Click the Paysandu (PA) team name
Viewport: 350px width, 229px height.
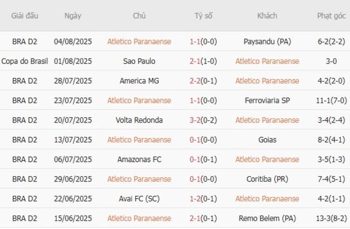(x=267, y=41)
